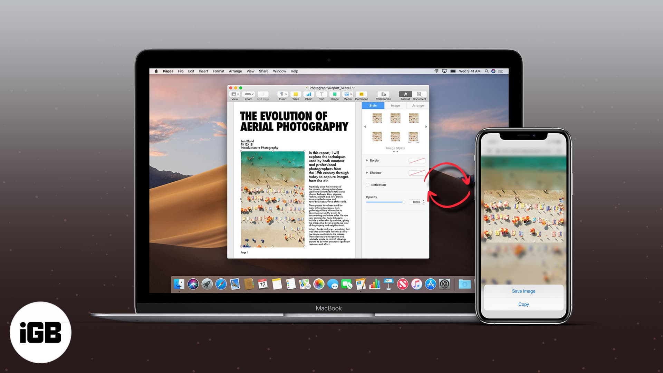Open Photos from the dock
Screen dimensions: 663x373
pos(319,284)
